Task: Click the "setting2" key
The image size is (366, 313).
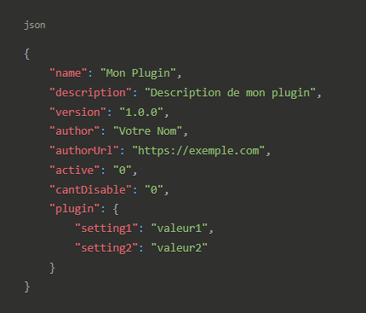Action: point(106,247)
